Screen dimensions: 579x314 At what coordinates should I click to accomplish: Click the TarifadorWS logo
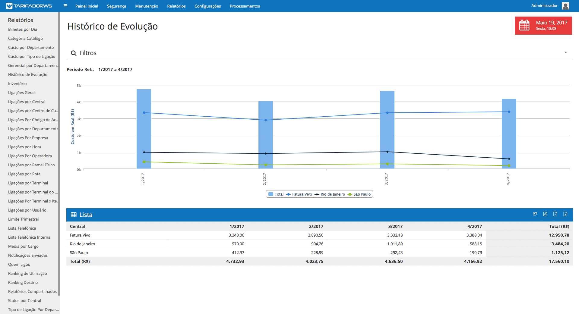click(x=29, y=6)
